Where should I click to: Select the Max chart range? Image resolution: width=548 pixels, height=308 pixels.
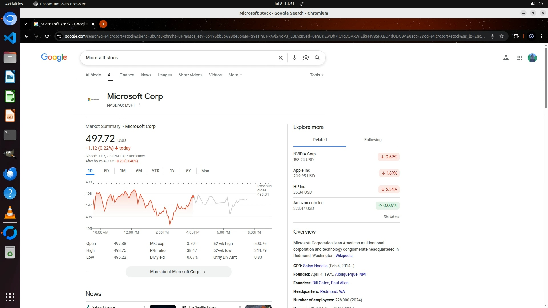205,171
